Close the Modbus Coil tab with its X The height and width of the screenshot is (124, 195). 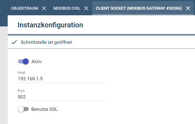click(x=86, y=8)
